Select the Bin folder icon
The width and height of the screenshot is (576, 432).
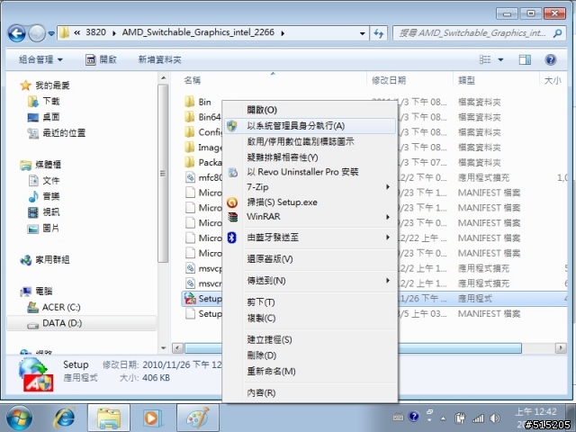tap(190, 102)
